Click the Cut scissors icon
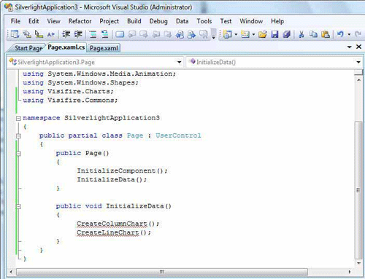The image size is (365, 279). (301, 34)
